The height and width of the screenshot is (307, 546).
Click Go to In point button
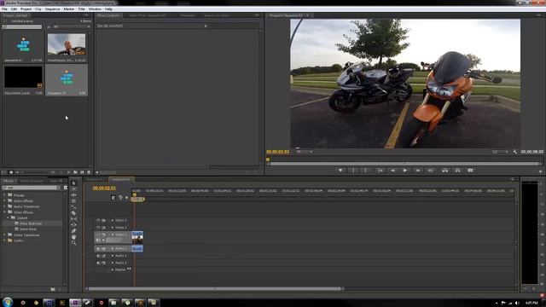[x=380, y=171]
